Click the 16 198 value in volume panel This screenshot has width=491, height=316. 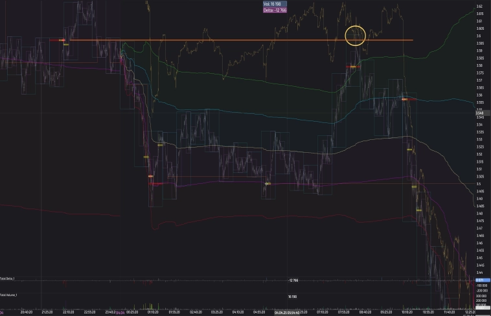[293, 296]
